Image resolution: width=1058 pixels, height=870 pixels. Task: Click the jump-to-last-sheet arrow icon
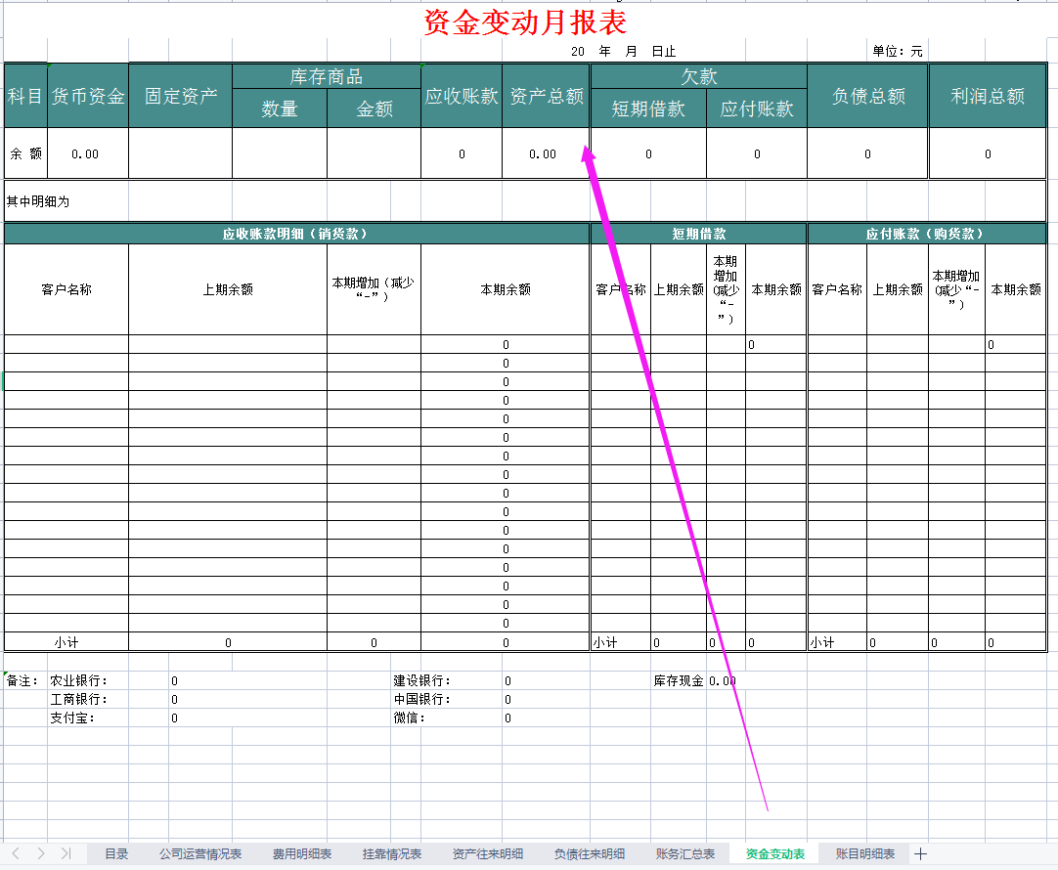pyautogui.click(x=66, y=852)
